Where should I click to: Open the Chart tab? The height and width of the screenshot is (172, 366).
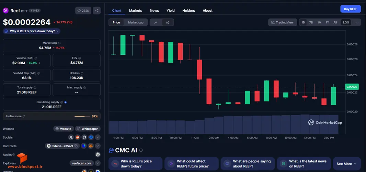[117, 11]
